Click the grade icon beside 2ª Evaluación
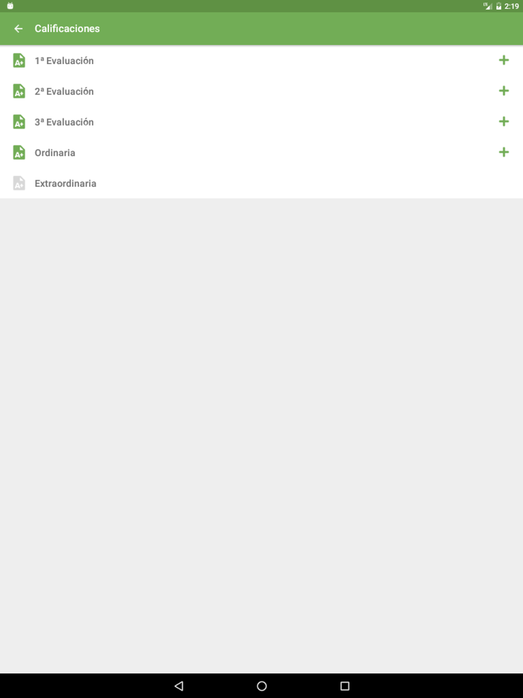523x698 pixels. [19, 91]
